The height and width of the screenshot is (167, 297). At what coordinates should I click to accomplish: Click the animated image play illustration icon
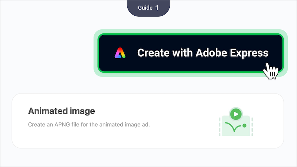[x=236, y=122]
